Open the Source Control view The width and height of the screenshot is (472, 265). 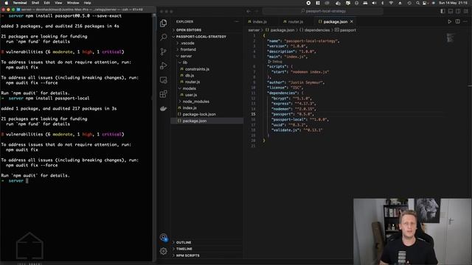(164, 52)
